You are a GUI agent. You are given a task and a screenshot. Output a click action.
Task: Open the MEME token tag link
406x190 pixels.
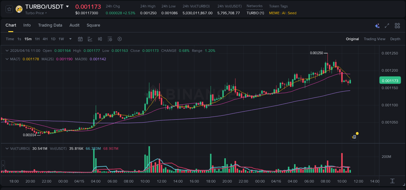point(274,13)
